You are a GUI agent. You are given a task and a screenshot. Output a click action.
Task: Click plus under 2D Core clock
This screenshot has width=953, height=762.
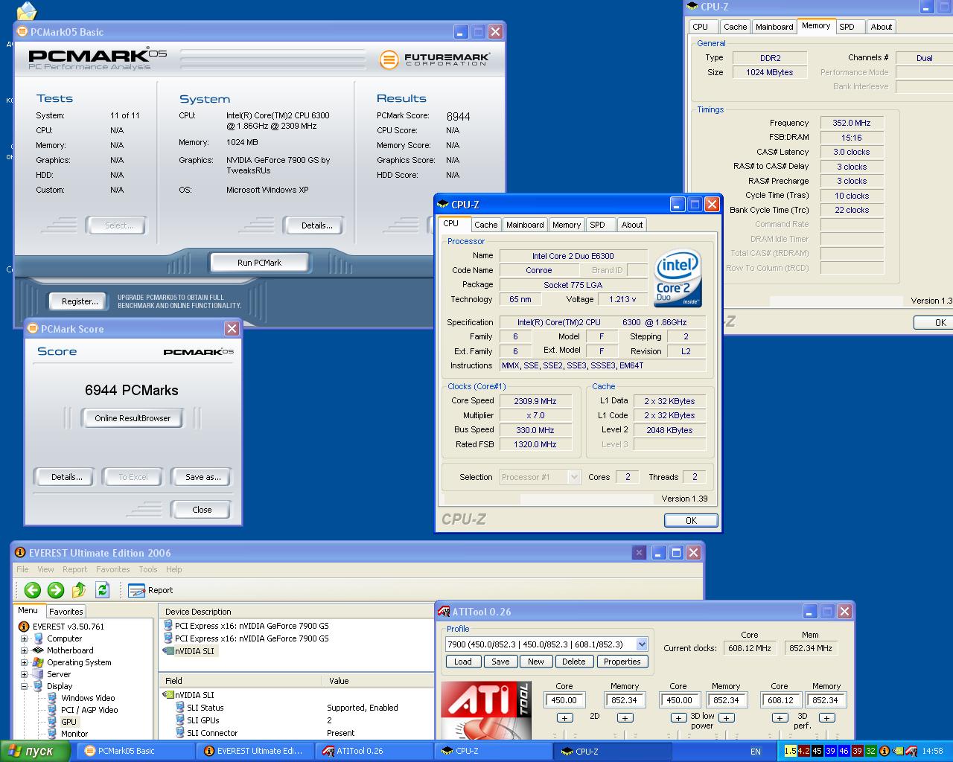565,717
